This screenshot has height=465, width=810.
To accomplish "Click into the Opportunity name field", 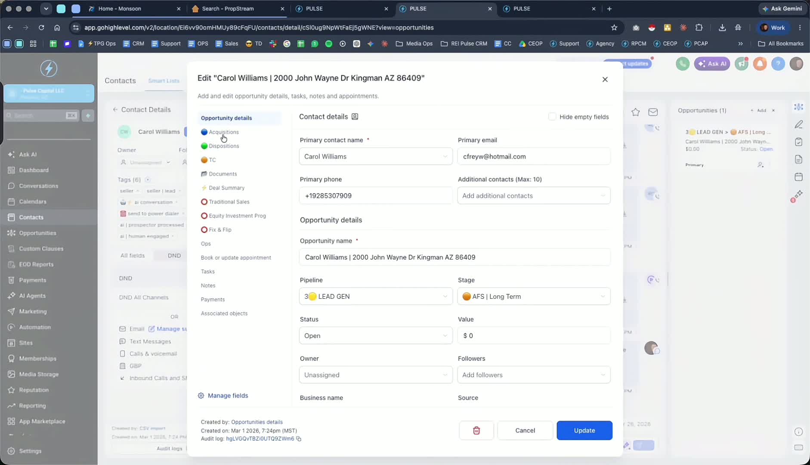I will (x=455, y=257).
